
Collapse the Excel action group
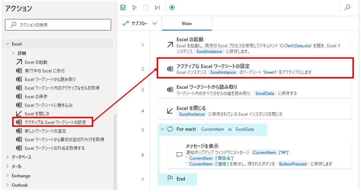(x=8, y=44)
